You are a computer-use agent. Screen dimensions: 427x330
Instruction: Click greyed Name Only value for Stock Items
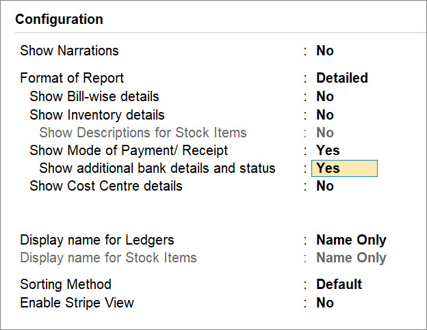[351, 258]
